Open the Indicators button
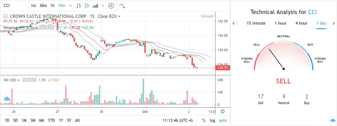Viewport: 337px width, 126px height. [122, 6]
